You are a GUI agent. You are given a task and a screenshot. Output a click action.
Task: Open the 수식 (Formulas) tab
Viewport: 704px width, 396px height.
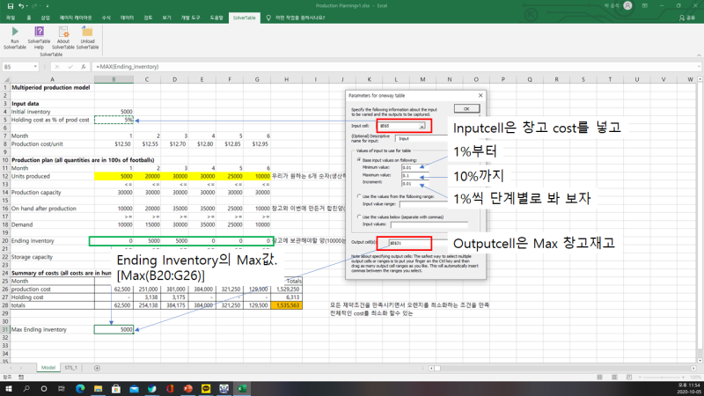coord(106,18)
